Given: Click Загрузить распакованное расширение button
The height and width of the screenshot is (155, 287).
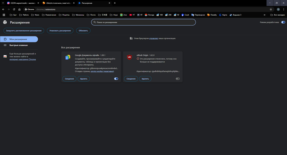Looking at the screenshot, I should [24, 31].
